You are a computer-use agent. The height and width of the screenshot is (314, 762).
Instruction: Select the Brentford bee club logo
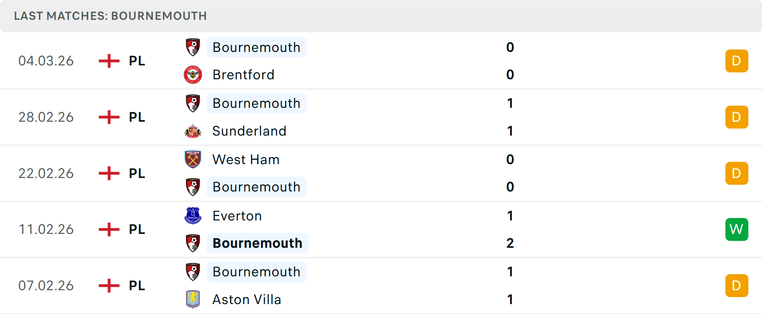(193, 75)
